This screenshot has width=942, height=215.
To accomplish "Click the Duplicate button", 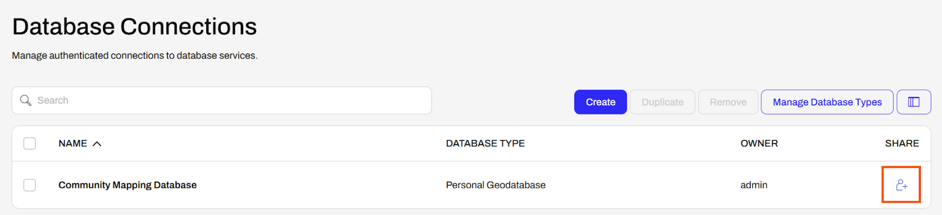I will pos(662,102).
